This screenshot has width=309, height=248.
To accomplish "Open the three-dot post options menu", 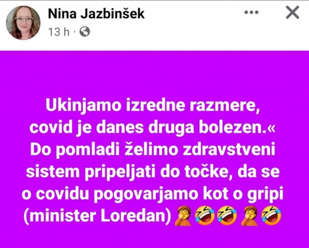I will coord(251,12).
